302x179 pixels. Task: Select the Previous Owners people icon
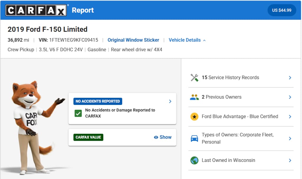194,97
